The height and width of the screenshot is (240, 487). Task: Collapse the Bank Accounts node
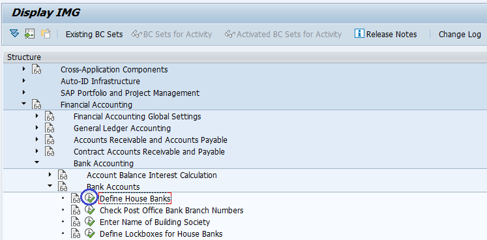50,186
